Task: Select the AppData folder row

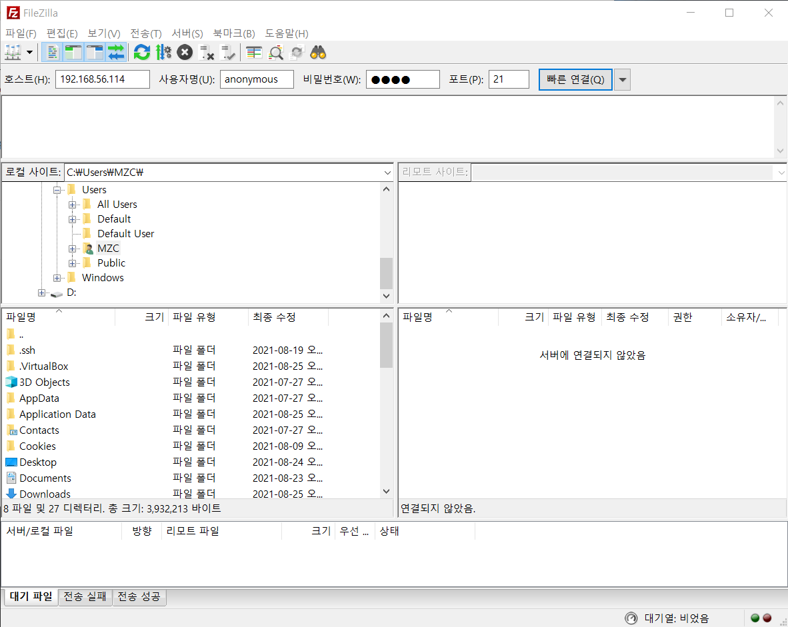Action: (191, 398)
